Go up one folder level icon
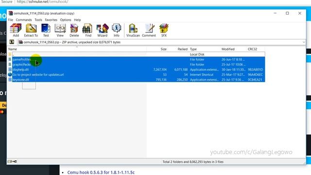The image size is (311, 175). (12, 42)
